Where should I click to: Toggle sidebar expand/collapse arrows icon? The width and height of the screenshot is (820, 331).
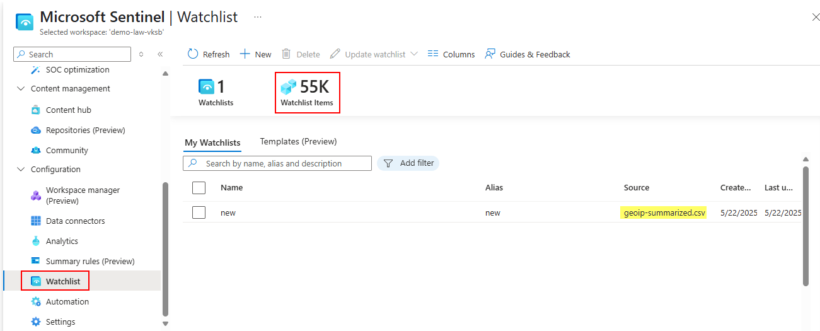tap(141, 54)
